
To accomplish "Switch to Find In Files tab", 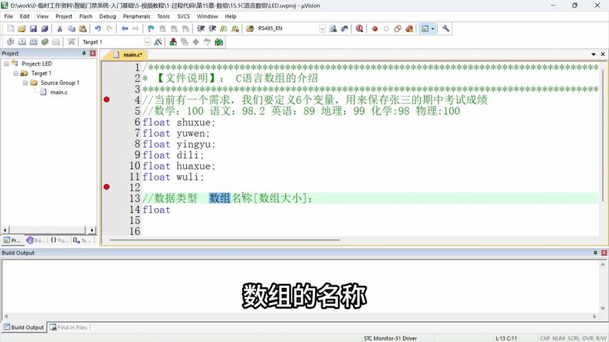I will click(x=69, y=327).
